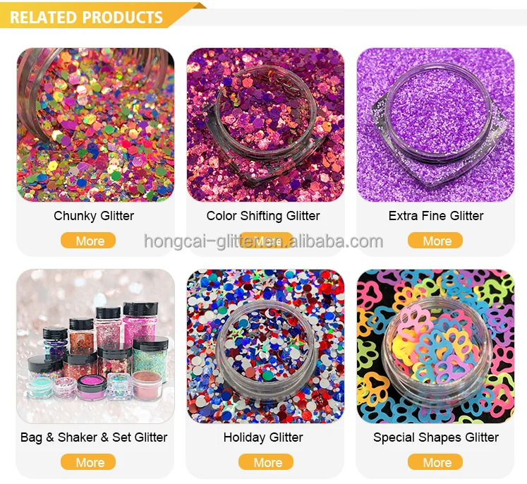Select the Holiday Glitter title text
This screenshot has height=484, width=527.
click(263, 437)
